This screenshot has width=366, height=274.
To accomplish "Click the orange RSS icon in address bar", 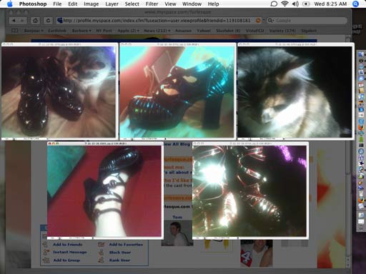I will click(258, 21).
